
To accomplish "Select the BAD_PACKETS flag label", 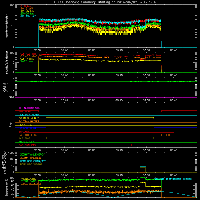I will (x=27, y=145).
